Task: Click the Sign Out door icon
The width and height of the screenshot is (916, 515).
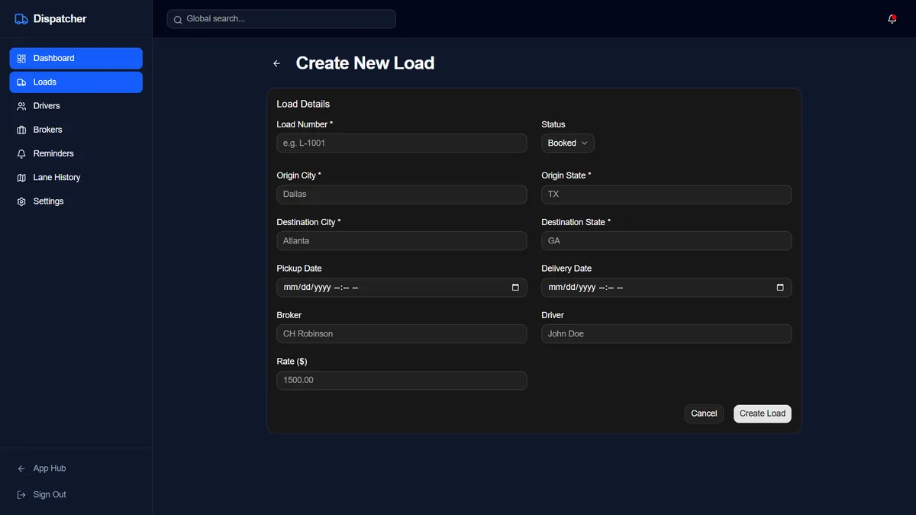Action: coord(21,494)
